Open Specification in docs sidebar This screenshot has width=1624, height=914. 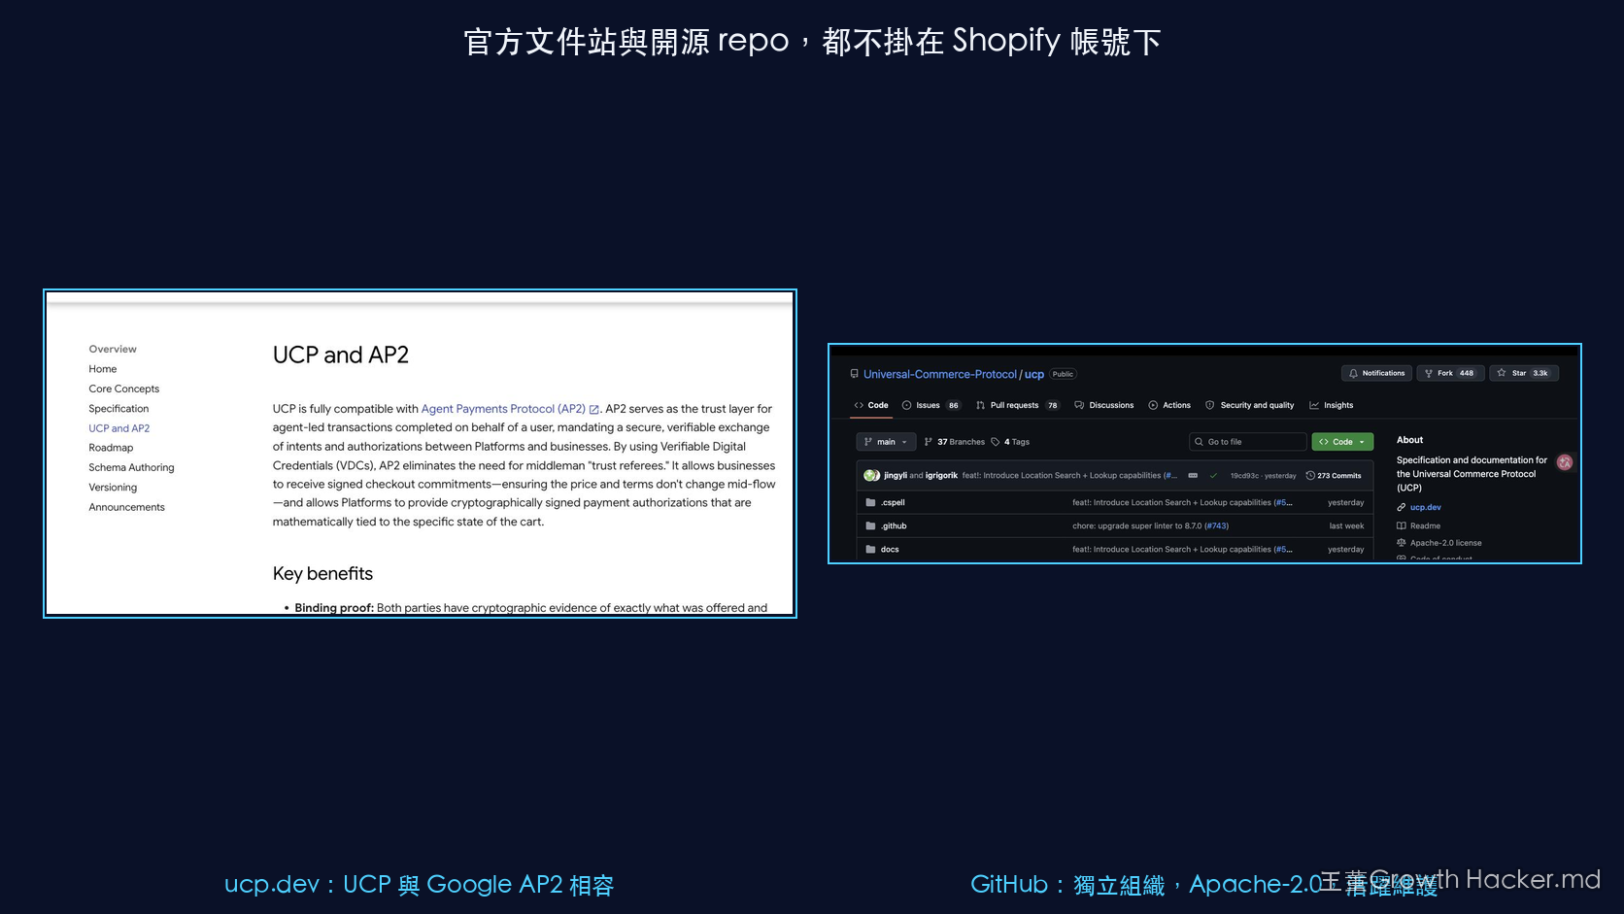pos(118,409)
